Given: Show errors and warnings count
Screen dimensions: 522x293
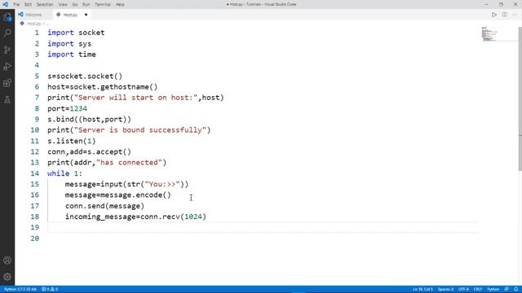Looking at the screenshot, I should tap(50, 290).
